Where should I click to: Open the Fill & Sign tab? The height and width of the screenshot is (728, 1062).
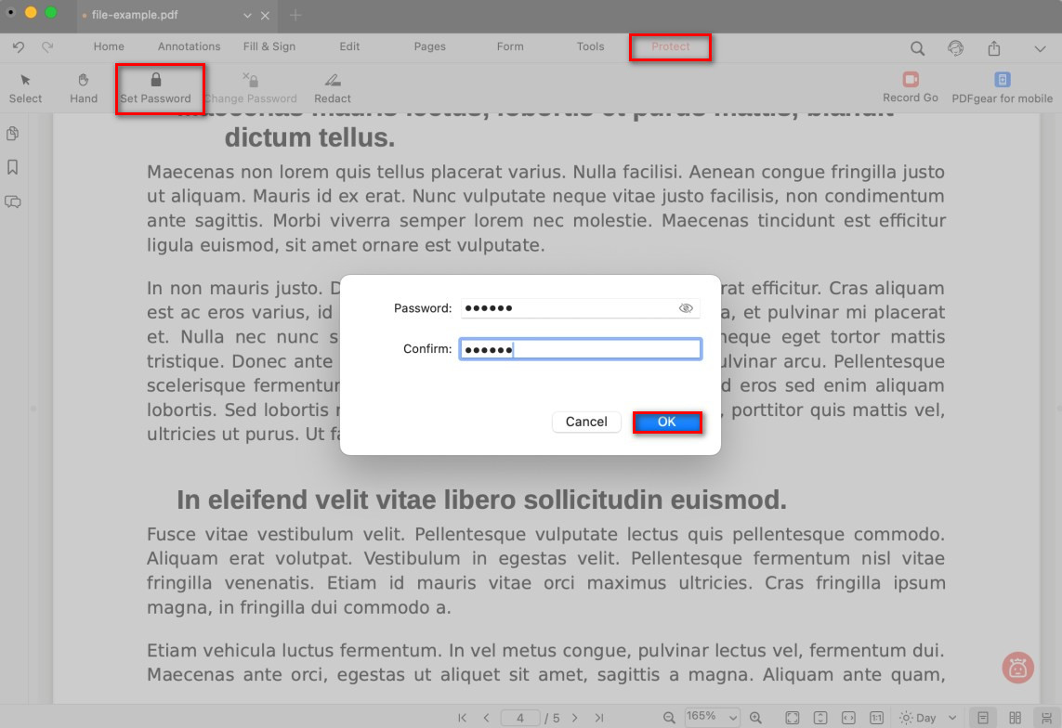tap(269, 46)
